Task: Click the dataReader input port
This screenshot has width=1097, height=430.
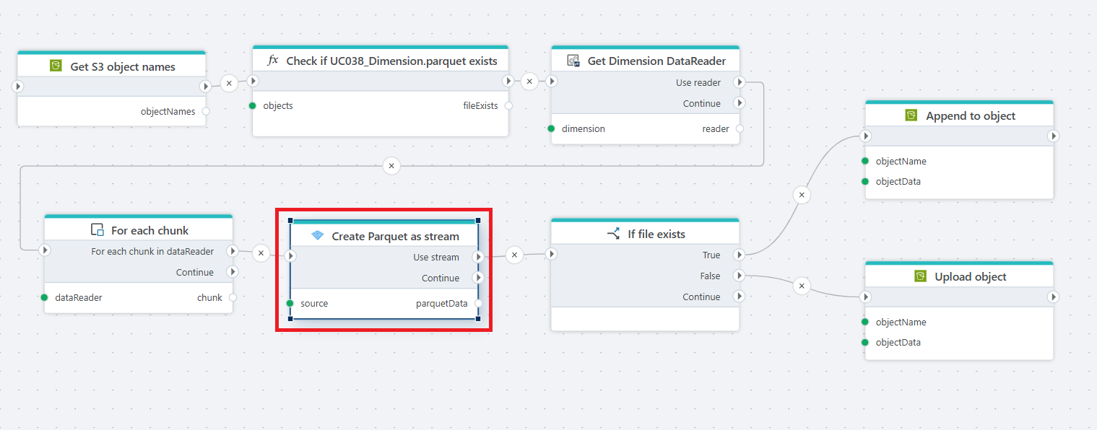Action: pos(45,297)
